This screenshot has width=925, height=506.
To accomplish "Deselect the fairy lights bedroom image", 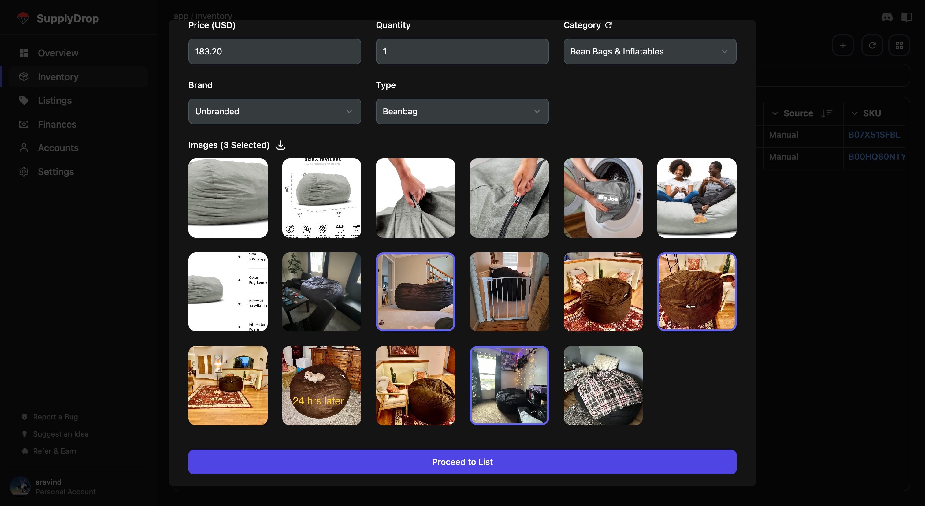I will (509, 385).
